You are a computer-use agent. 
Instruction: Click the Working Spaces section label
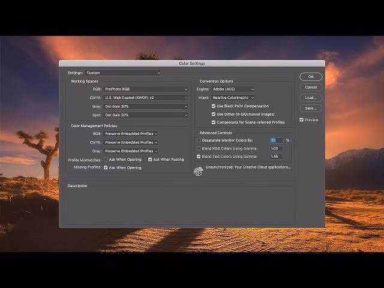[x=84, y=82]
